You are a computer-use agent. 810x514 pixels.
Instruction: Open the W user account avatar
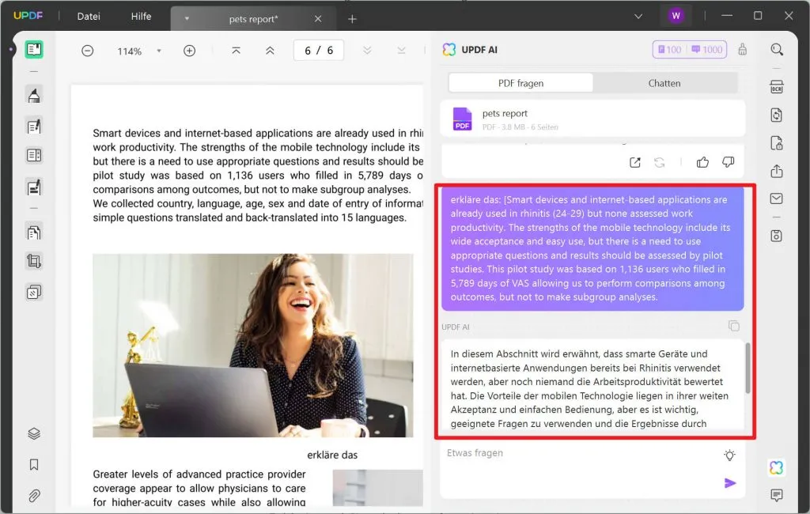pos(676,16)
